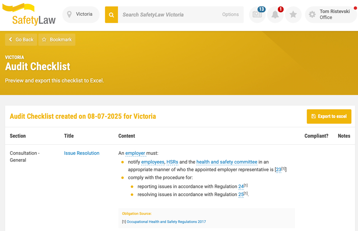
Task: Open the favourites star icon in header
Action: (x=293, y=15)
